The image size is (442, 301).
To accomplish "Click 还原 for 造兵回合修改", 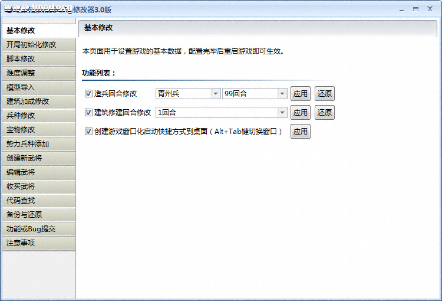I will tap(325, 93).
